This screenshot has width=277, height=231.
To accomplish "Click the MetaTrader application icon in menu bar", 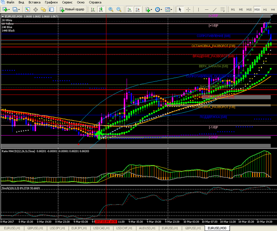I will tap(2, 2).
